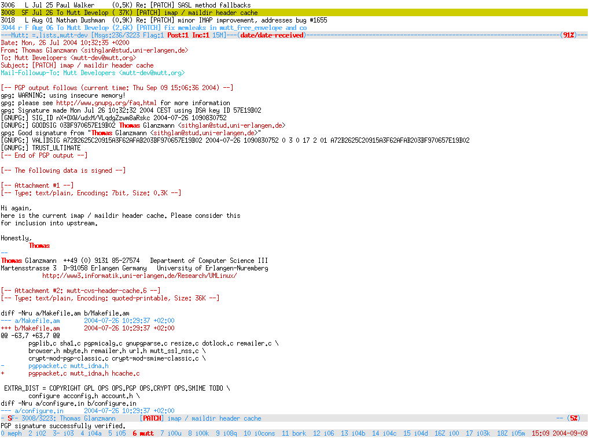Switch to screen window '15 i04d'
Viewport: 589px width, 438px height.
415,433
